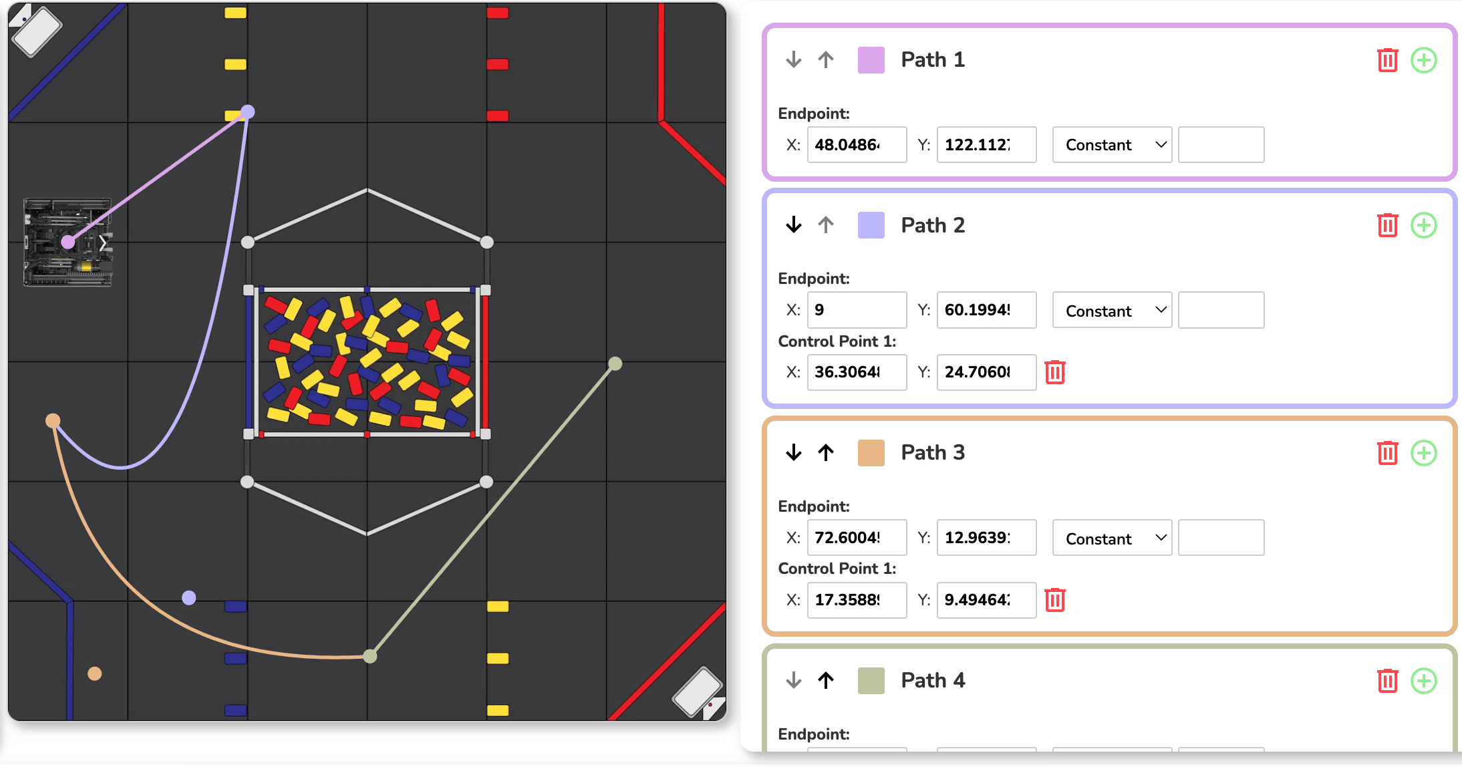The height and width of the screenshot is (767, 1462).
Task: Delete Path 4 using trash icon
Action: (x=1387, y=681)
